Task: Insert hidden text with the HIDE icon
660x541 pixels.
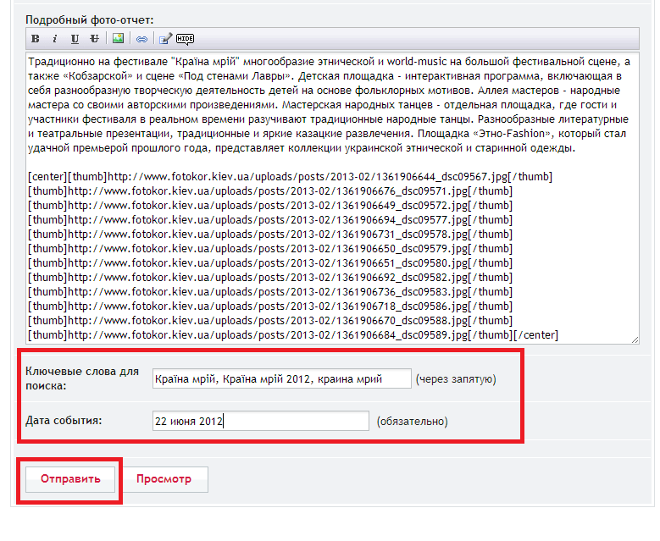Action: pyautogui.click(x=185, y=39)
